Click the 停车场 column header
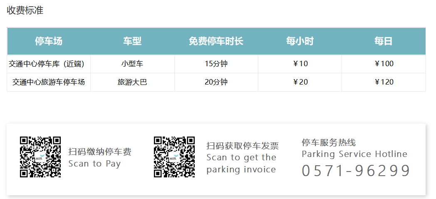This screenshot has width=436, height=199. pyautogui.click(x=49, y=41)
